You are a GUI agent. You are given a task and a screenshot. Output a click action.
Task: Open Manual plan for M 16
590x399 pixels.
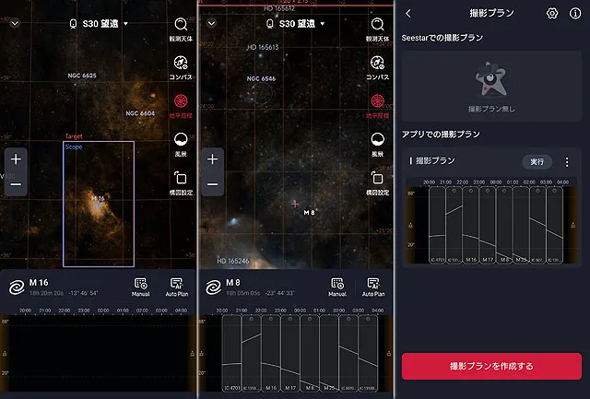point(141,288)
